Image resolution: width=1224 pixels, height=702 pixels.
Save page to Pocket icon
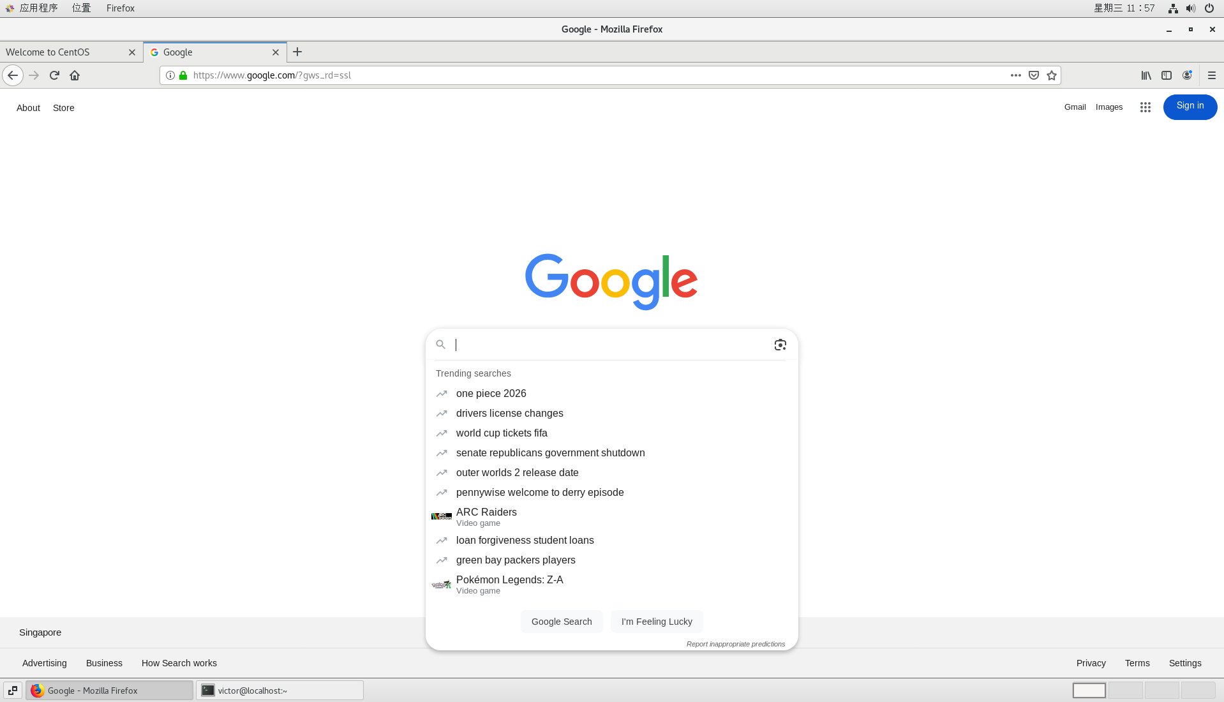[x=1034, y=75]
